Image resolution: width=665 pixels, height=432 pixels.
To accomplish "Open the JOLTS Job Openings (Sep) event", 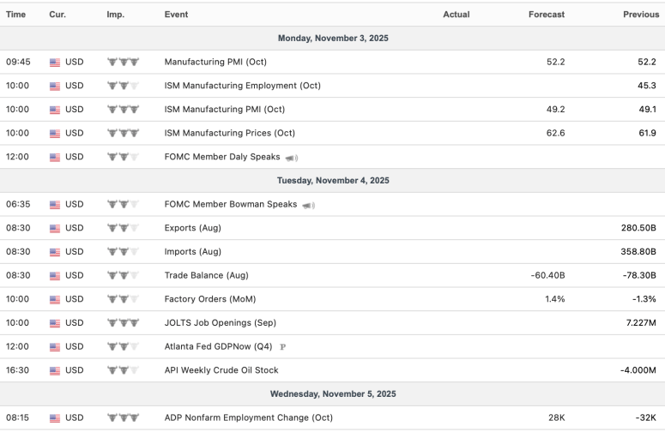I will click(220, 323).
